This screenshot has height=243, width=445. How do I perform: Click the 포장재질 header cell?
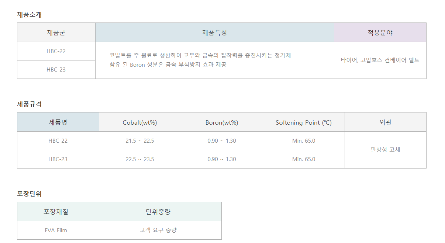pyautogui.click(x=56, y=212)
